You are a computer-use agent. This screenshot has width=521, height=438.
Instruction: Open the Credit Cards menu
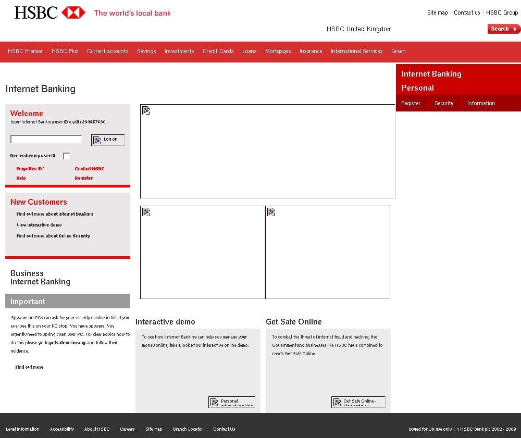coord(218,51)
